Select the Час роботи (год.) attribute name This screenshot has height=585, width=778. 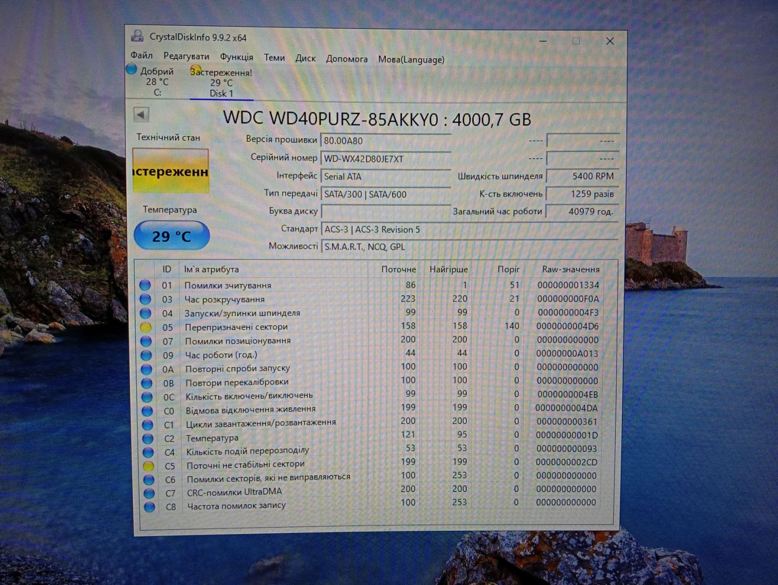click(221, 355)
